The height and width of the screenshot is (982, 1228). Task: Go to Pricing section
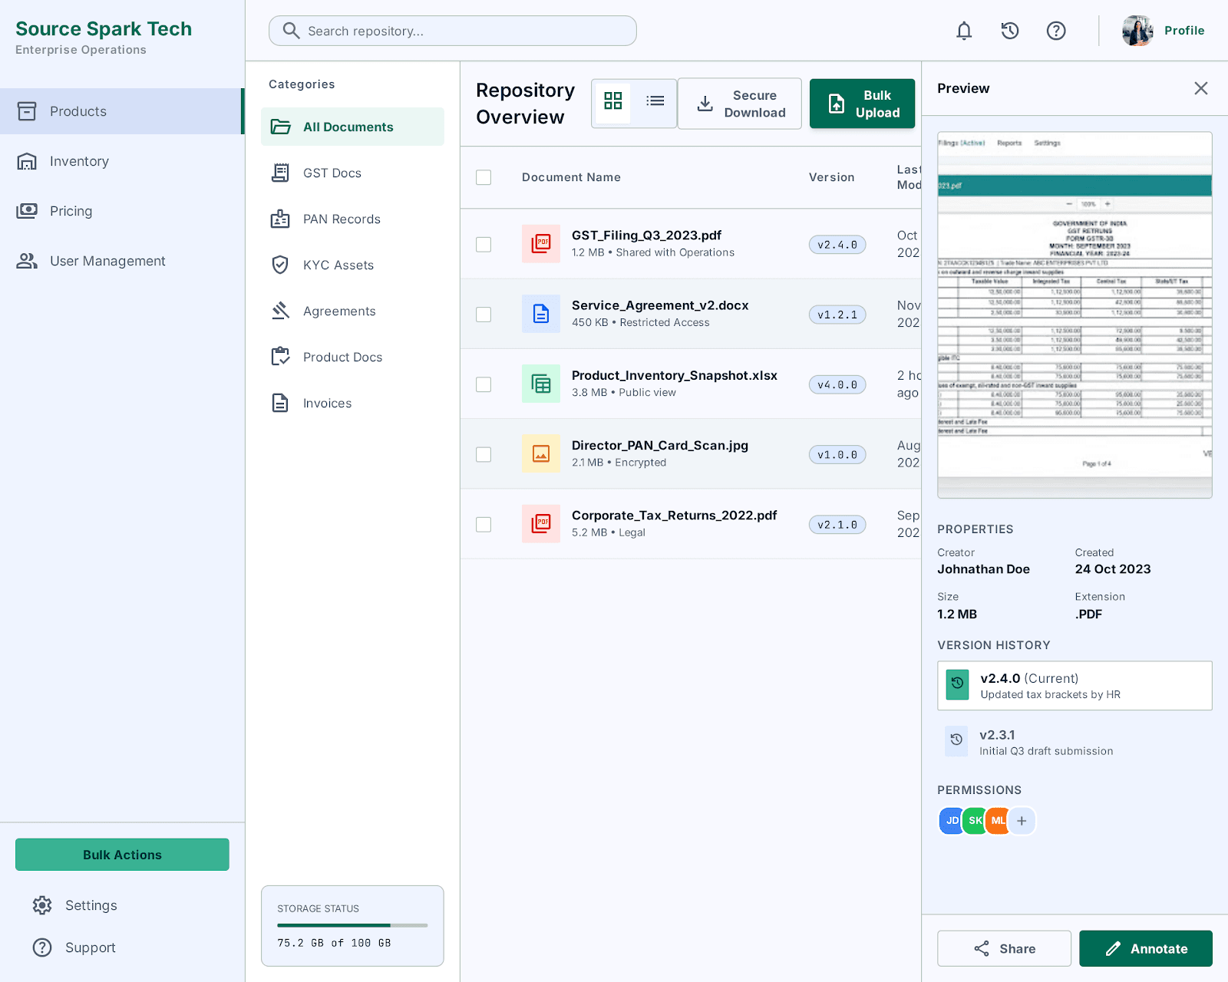tap(121, 211)
